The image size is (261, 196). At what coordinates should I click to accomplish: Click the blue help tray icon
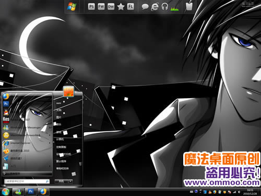click(x=196, y=192)
